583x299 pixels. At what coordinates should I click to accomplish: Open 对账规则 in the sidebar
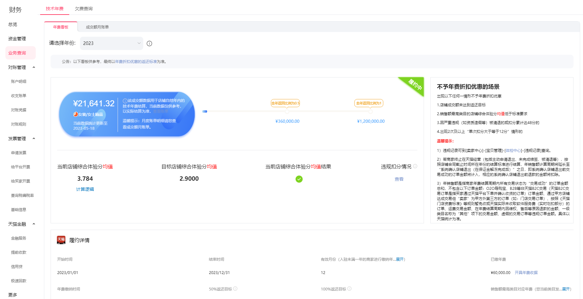(x=19, y=124)
